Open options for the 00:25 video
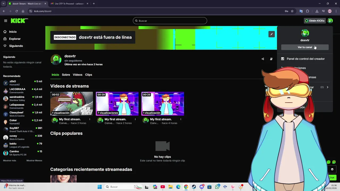 coord(181,119)
